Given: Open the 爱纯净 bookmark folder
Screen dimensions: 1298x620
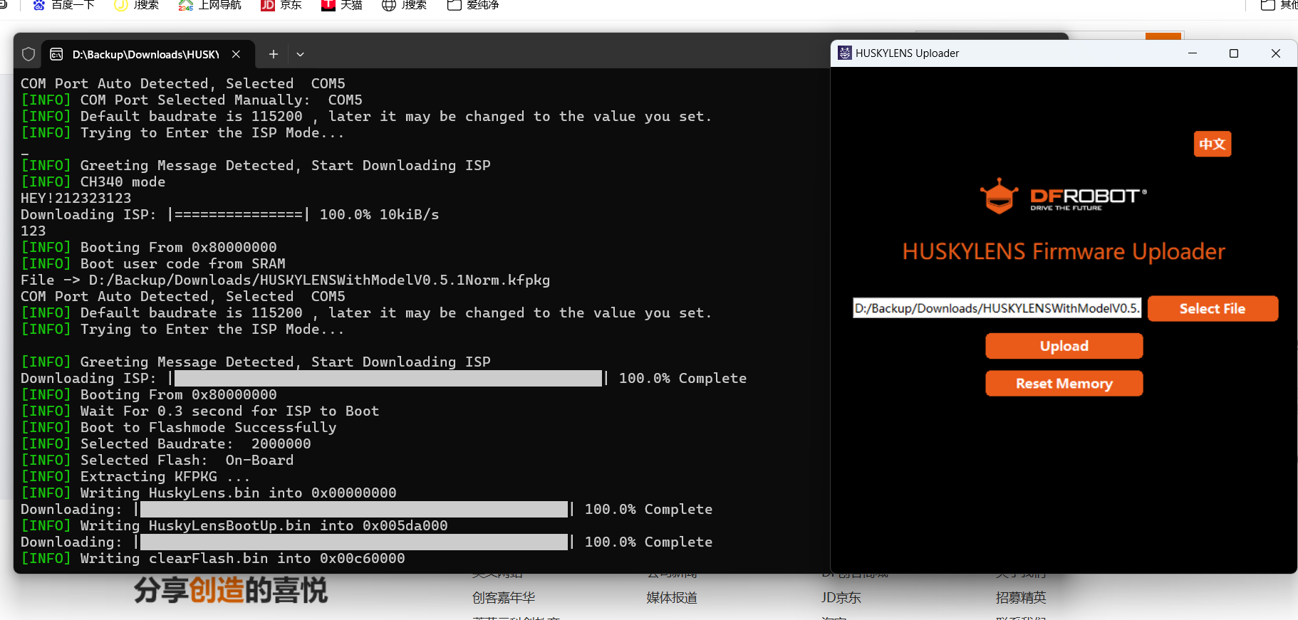Looking at the screenshot, I should pyautogui.click(x=473, y=5).
